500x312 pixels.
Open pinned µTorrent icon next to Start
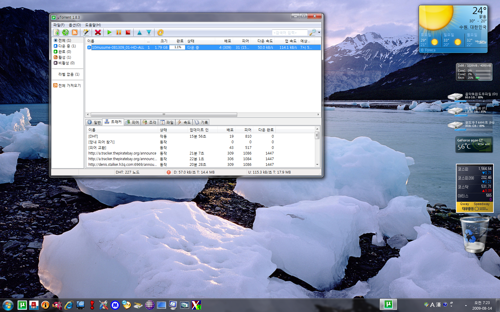(x=22, y=305)
